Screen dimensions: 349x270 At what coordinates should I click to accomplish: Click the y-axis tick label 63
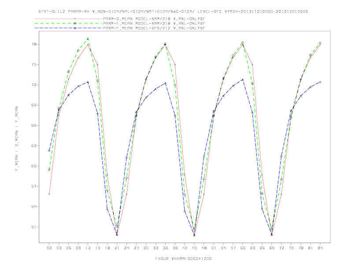point(34,146)
